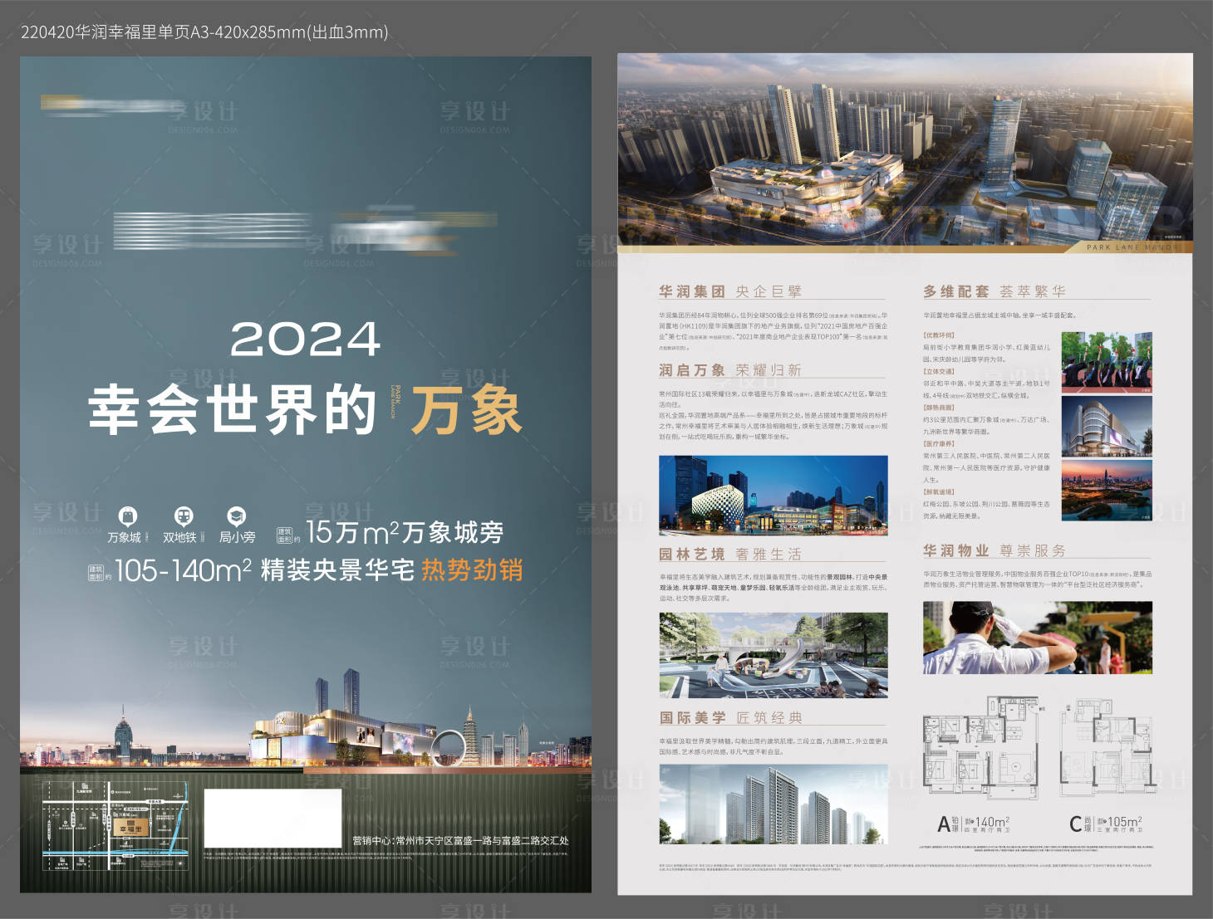Select the [鲜氧道场] subheading
Viewport: 1213px width, 919px height.
[939, 491]
